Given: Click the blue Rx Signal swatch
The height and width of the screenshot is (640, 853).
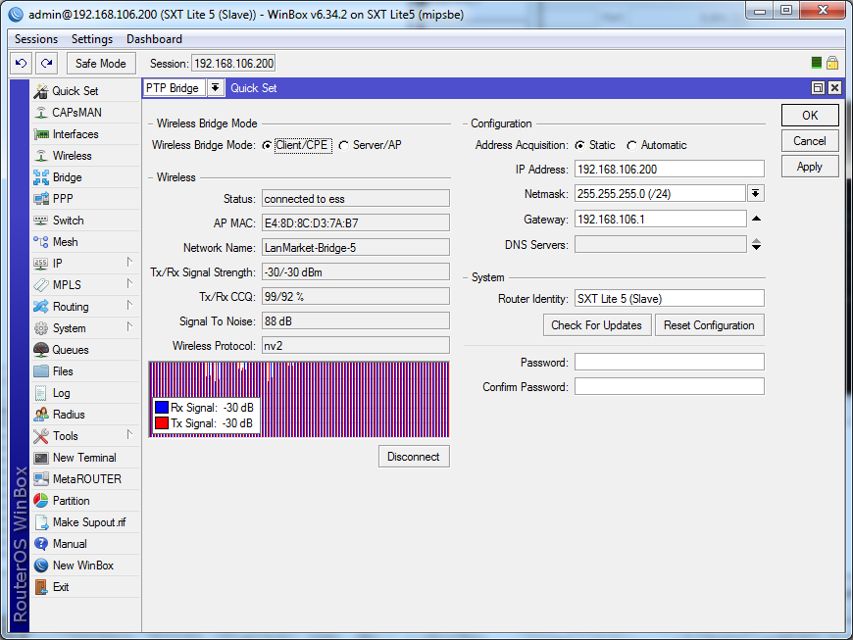Looking at the screenshot, I should click(x=162, y=408).
